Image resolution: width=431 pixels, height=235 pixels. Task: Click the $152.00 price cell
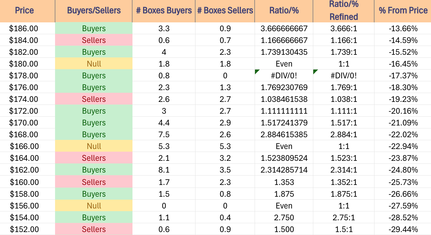27,229
